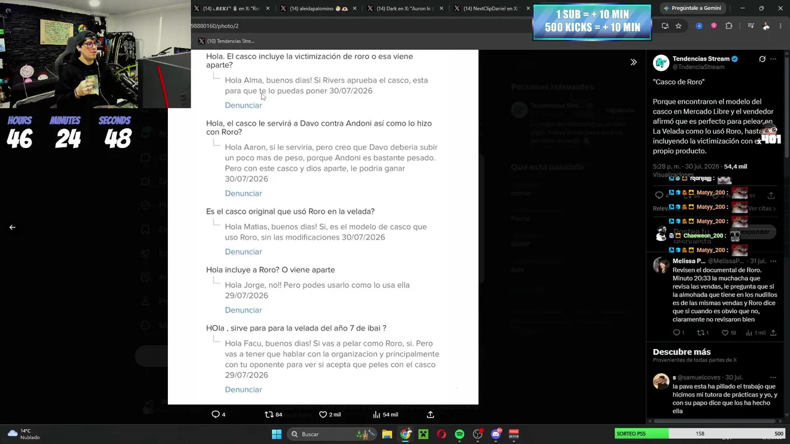Open more options on samuelcoves' post
790x444 pixels.
(773, 377)
